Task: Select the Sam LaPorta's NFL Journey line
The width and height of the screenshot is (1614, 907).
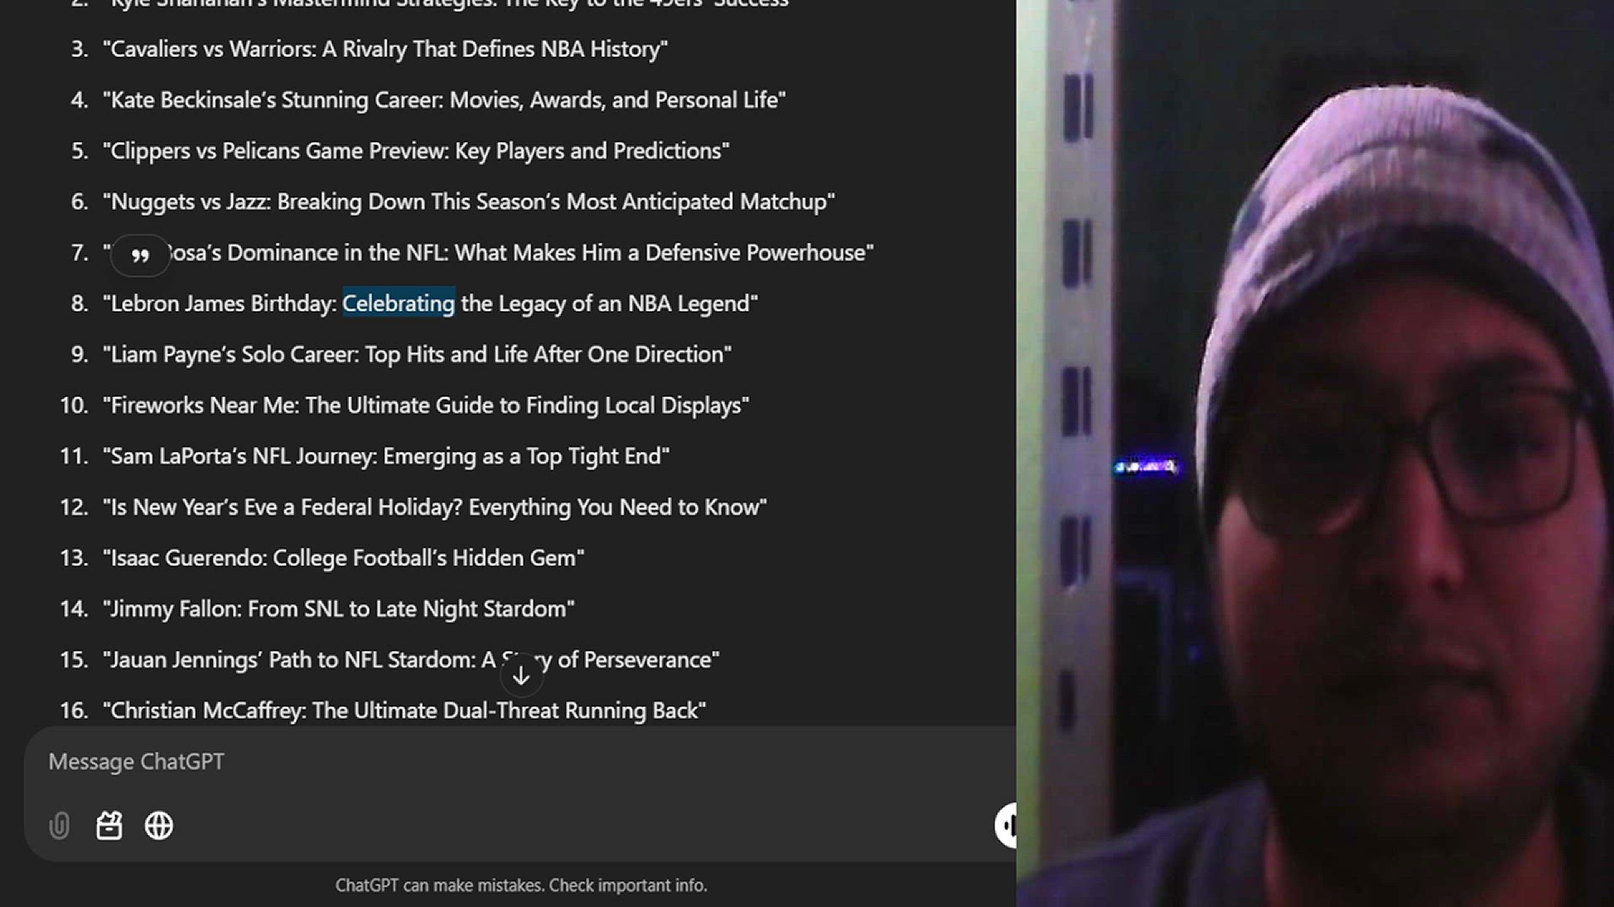Action: coord(387,456)
